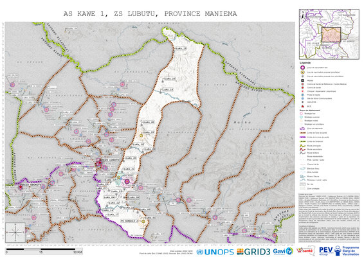
Task: Click the red star marker at BCZS LUBUTU
Action: 100,163
